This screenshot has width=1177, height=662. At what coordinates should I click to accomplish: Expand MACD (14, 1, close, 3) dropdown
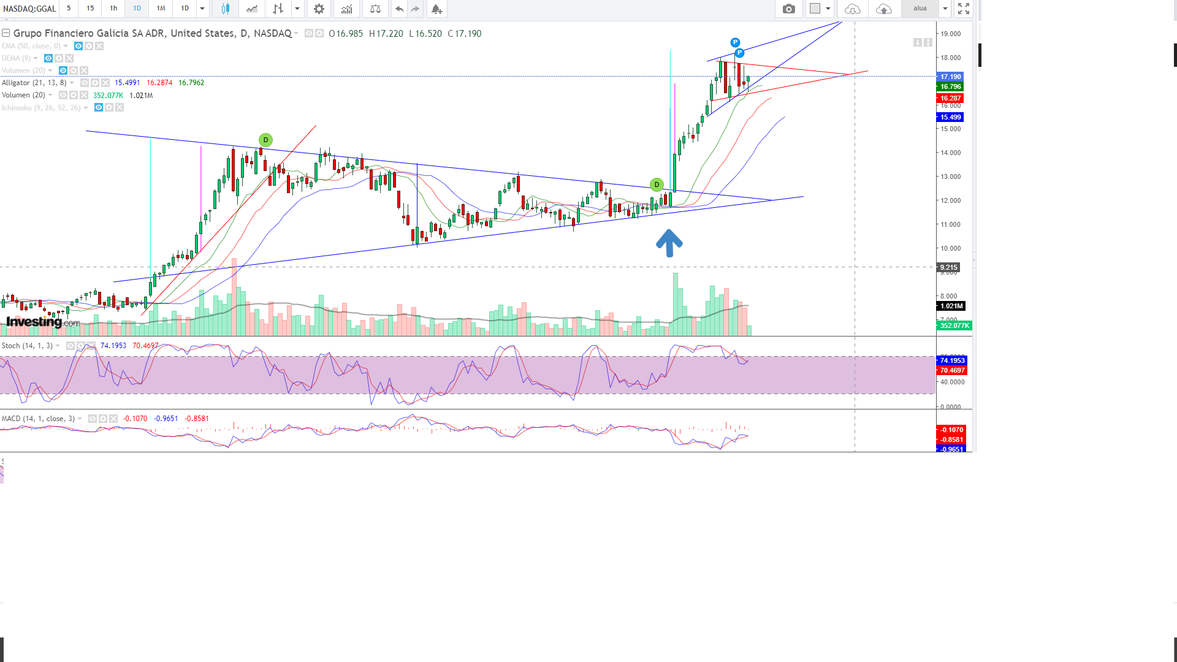[80, 419]
